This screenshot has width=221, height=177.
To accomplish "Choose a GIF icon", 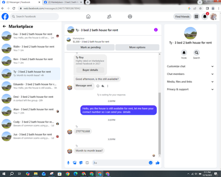I will tap(87, 162).
